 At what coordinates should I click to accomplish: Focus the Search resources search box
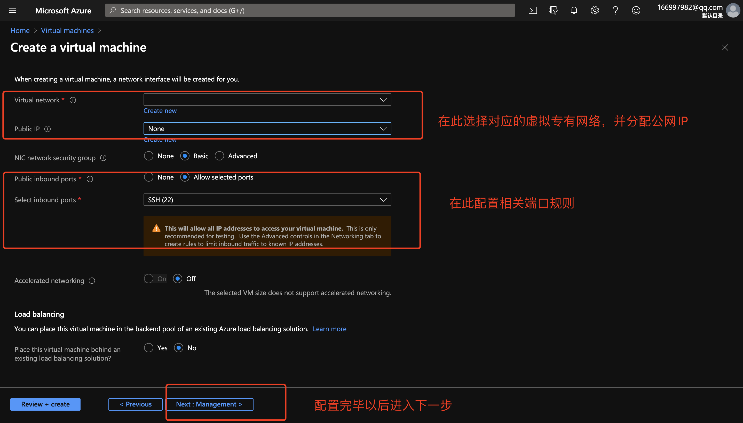pyautogui.click(x=310, y=11)
